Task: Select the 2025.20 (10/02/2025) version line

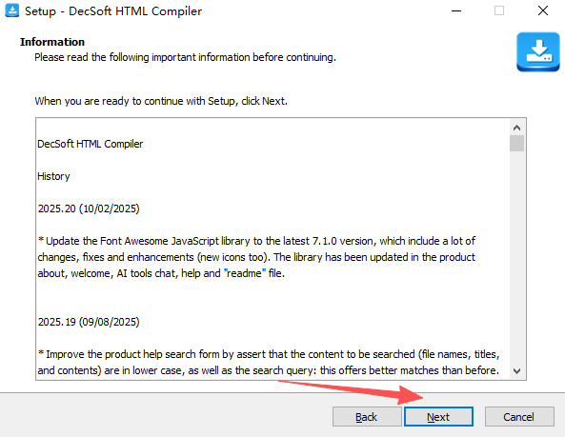Action: pyautogui.click(x=89, y=209)
